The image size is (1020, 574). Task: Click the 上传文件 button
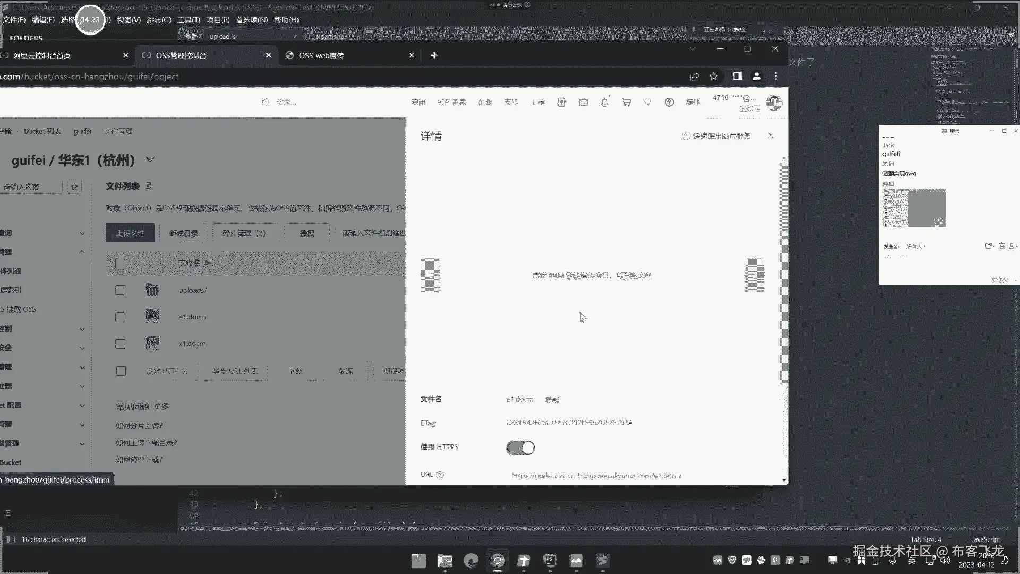130,233
